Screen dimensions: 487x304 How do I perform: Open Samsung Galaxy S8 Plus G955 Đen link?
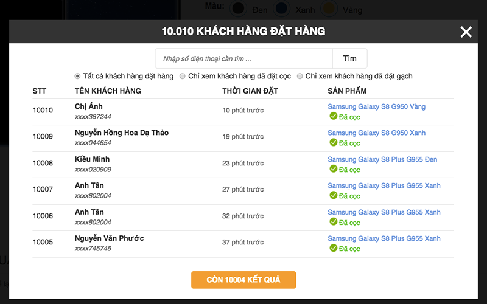382,160
